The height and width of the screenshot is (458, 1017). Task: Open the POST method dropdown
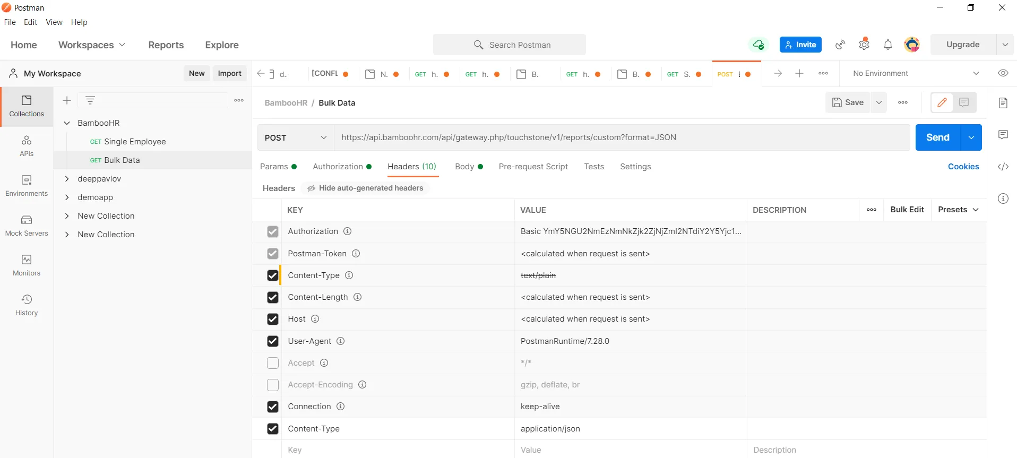(x=296, y=137)
